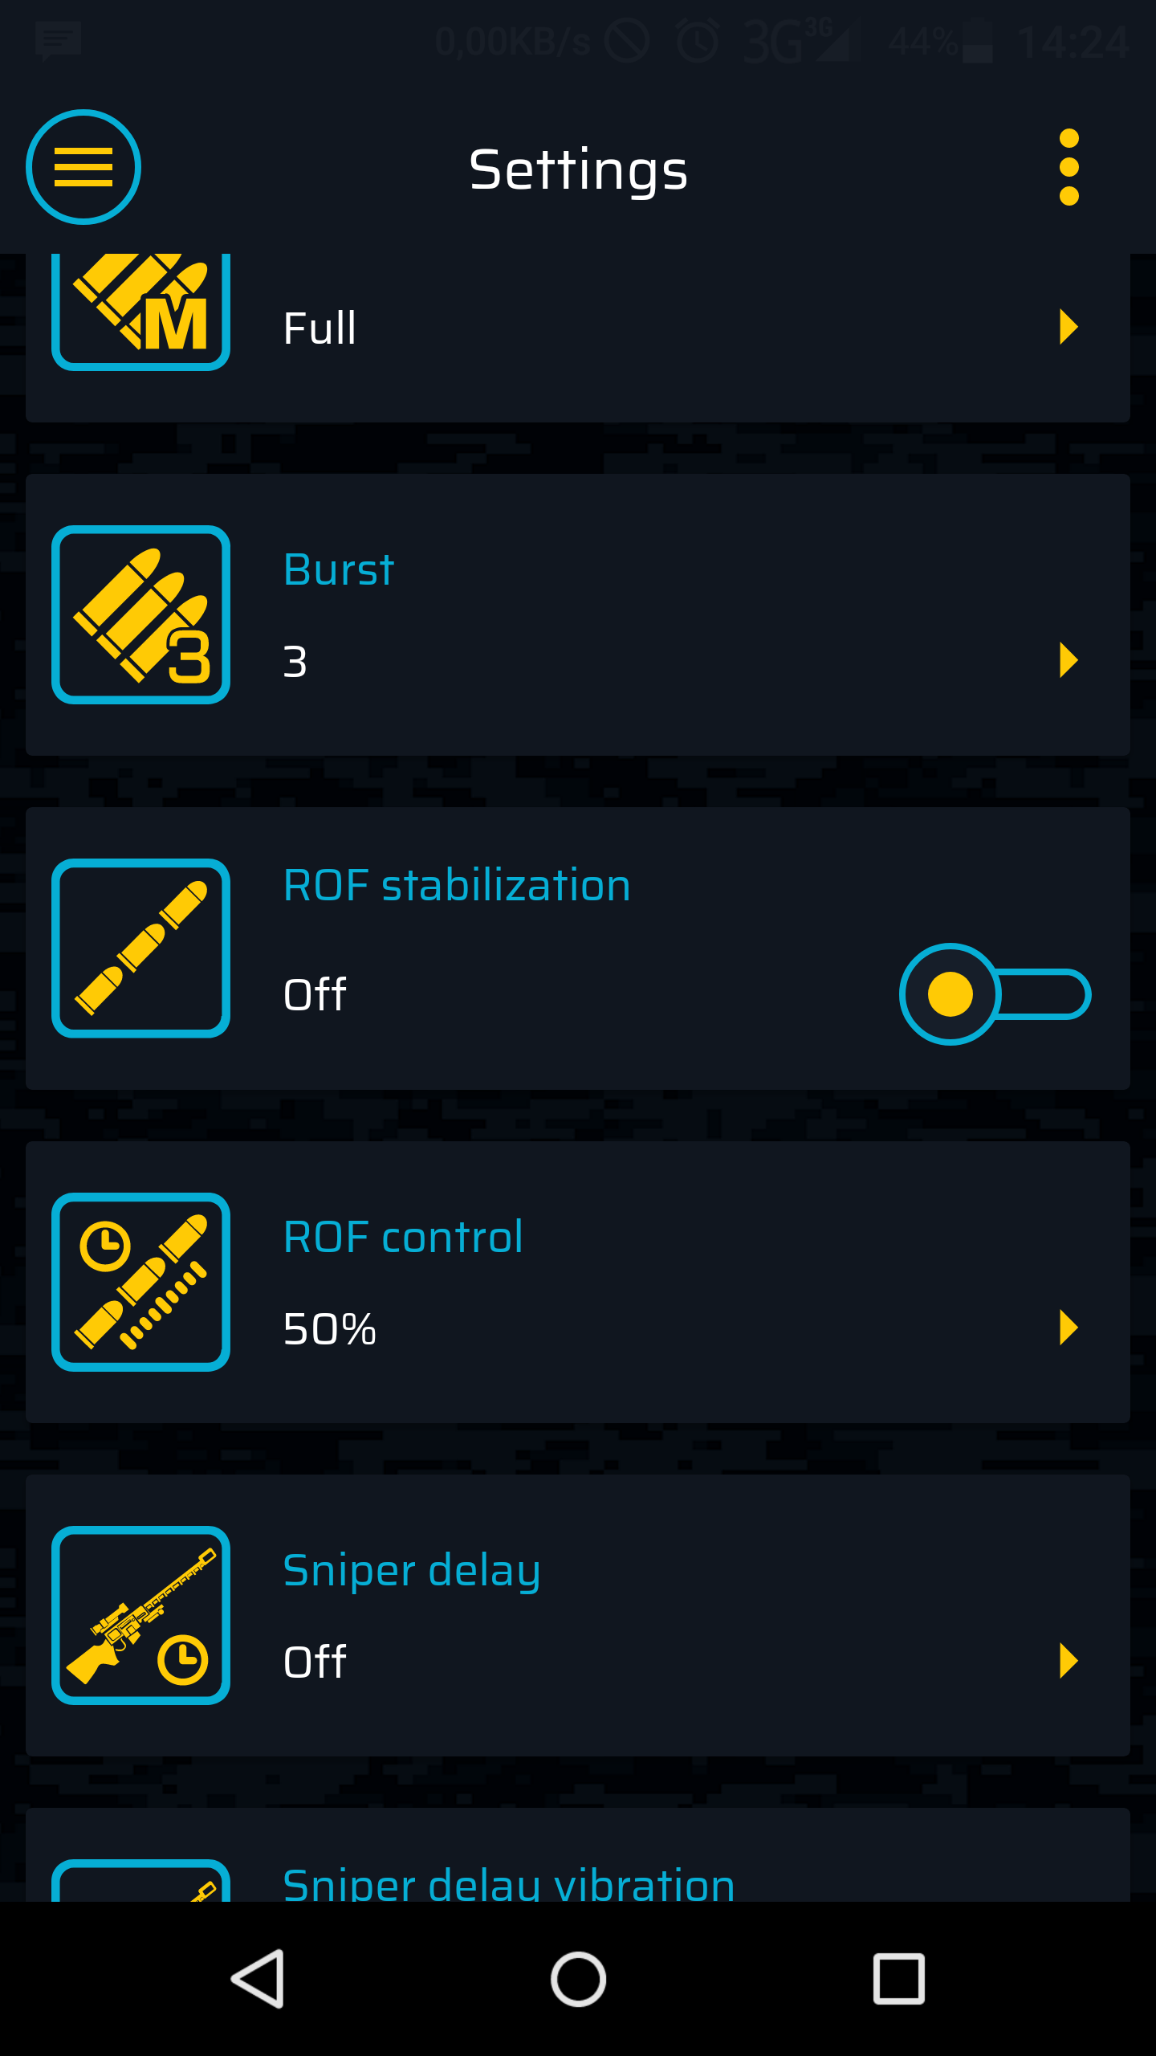Open the Sniper delay vibration setting

578,1855
